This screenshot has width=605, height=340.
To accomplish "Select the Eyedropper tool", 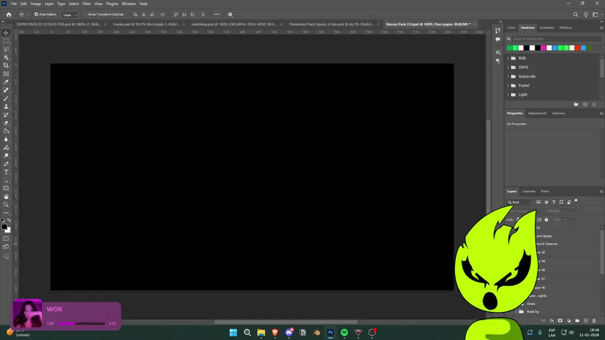I will pyautogui.click(x=6, y=82).
